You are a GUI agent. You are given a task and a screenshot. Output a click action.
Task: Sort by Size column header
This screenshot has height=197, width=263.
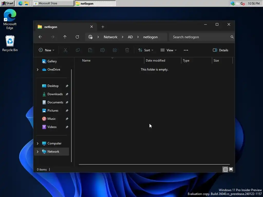point(222,61)
